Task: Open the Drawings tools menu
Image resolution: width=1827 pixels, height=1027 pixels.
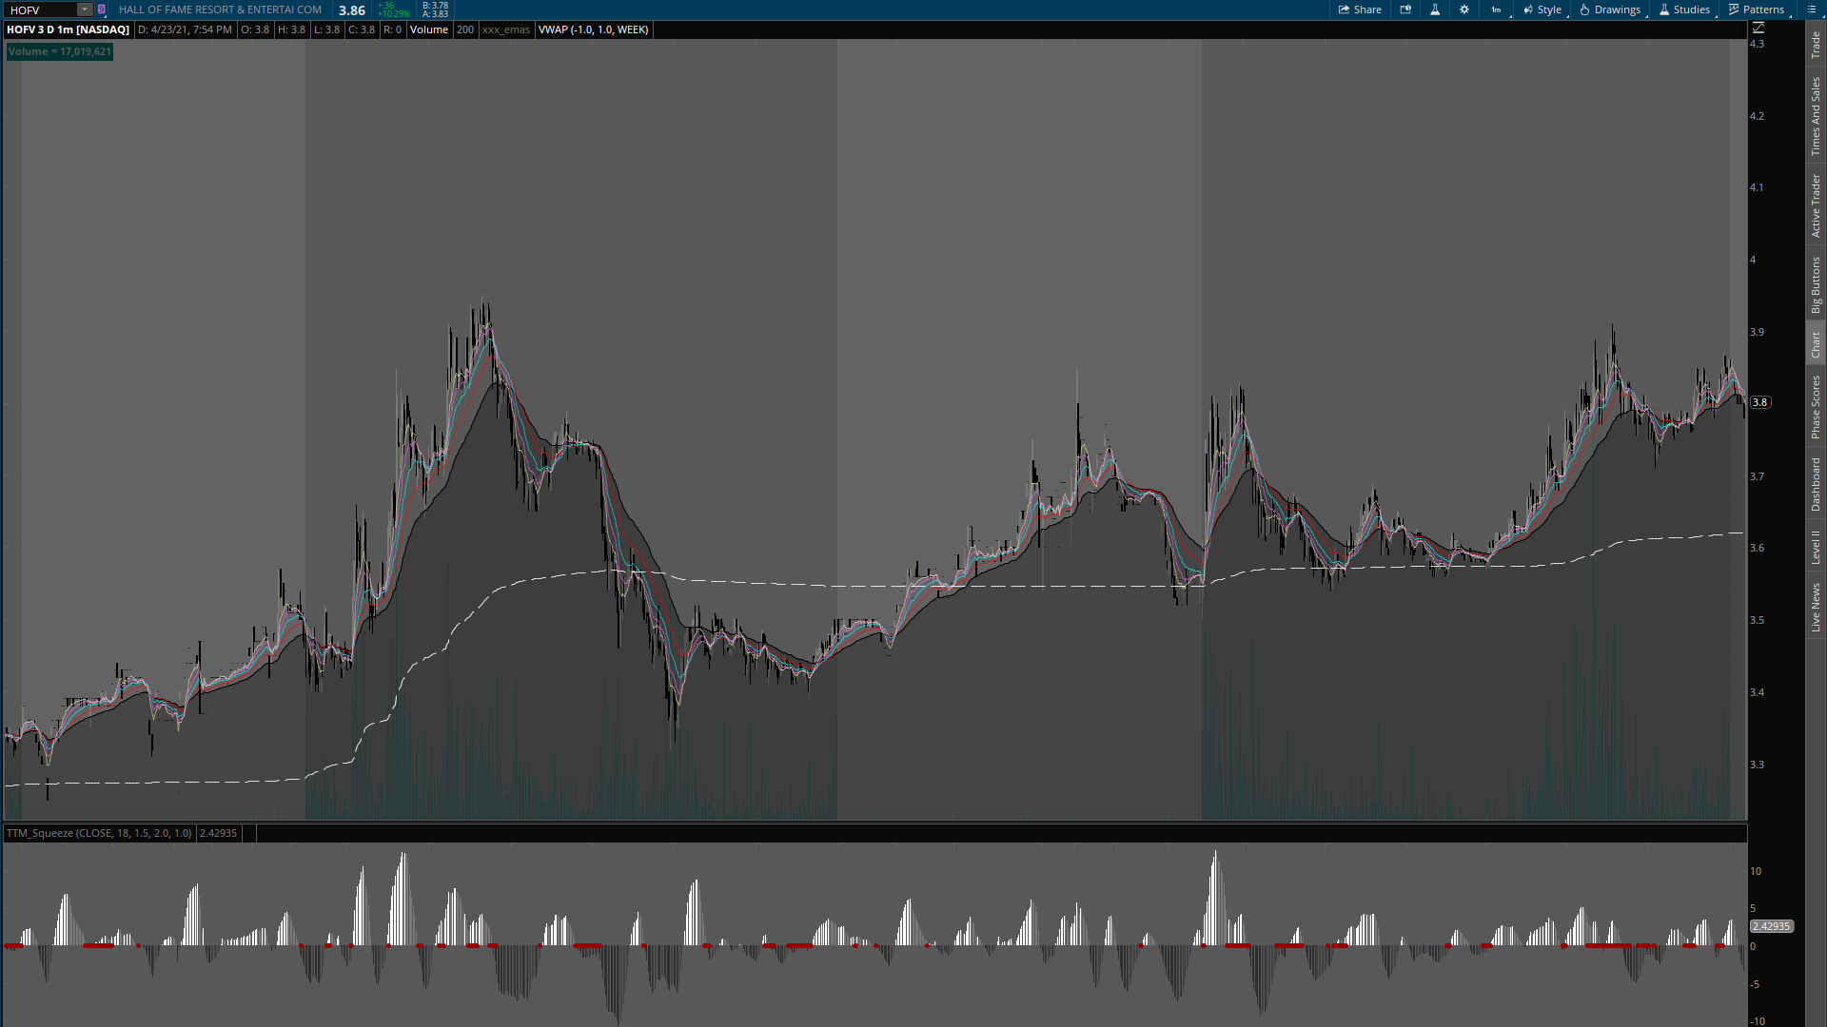Action: tap(1610, 10)
